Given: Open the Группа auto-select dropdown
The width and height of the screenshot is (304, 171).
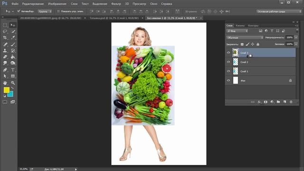Looking at the screenshot, I should click(x=45, y=11).
